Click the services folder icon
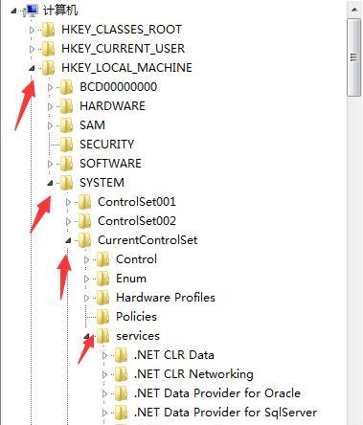Screen dimensions: 363x425 pos(103,336)
